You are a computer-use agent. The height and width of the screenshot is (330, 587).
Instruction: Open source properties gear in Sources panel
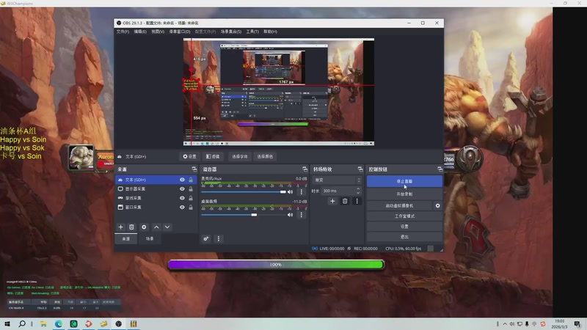[144, 227]
